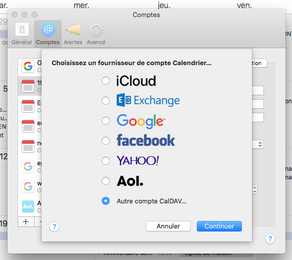
Task: Select the Google radio button
Action: [x=106, y=121]
